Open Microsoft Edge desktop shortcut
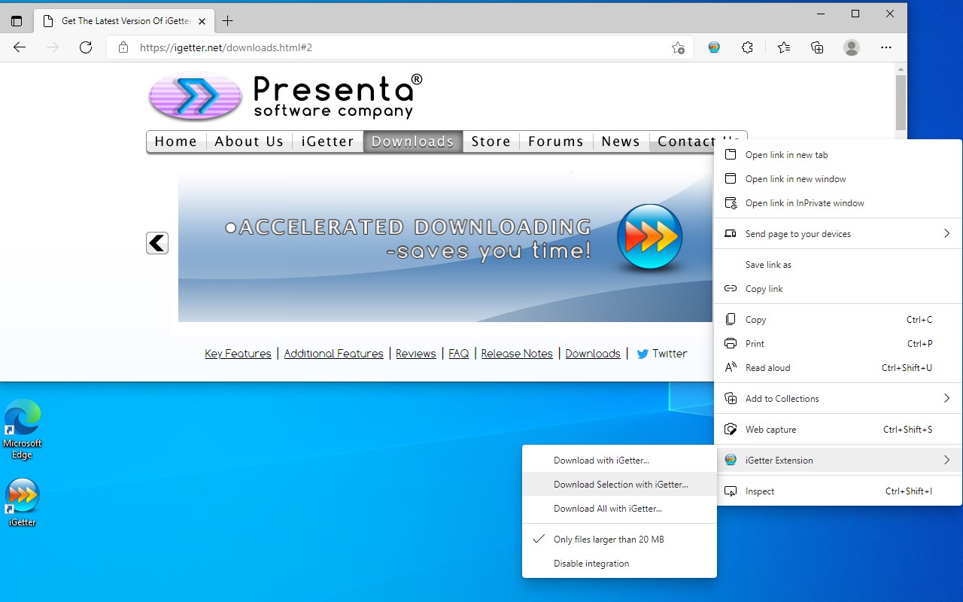 click(x=23, y=430)
